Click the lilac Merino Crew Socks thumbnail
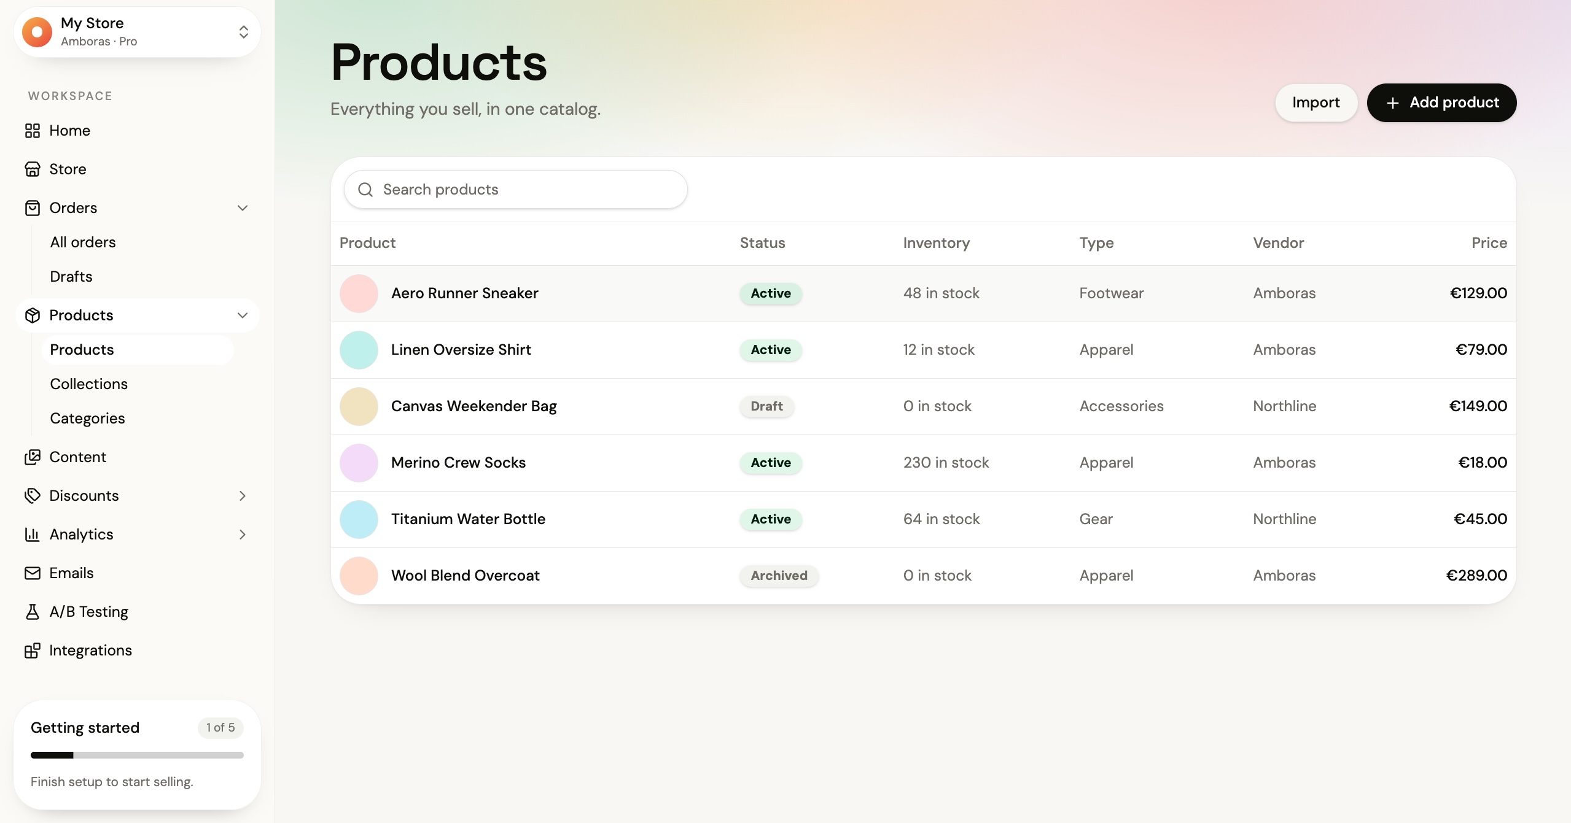 pos(359,463)
